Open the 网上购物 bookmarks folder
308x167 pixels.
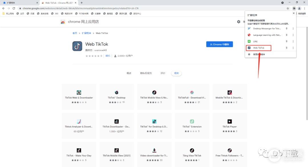point(8,14)
